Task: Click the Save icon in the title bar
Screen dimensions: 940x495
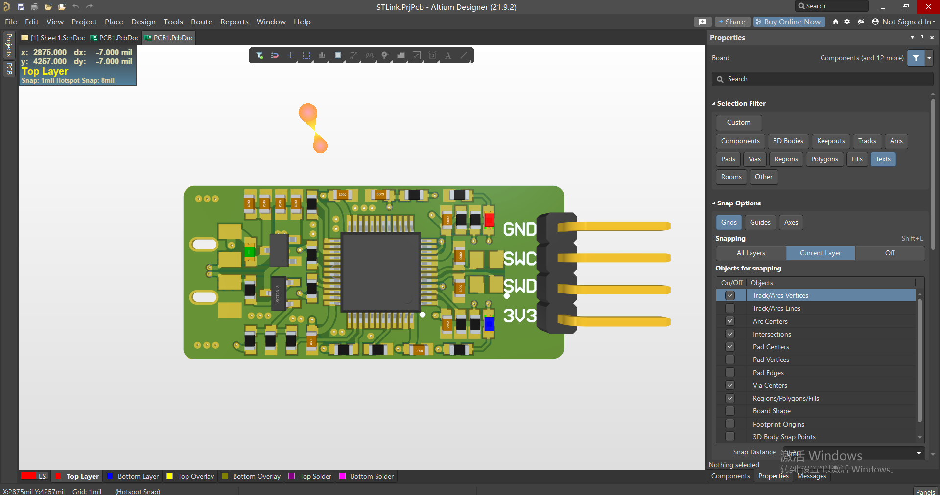Action: (x=21, y=7)
